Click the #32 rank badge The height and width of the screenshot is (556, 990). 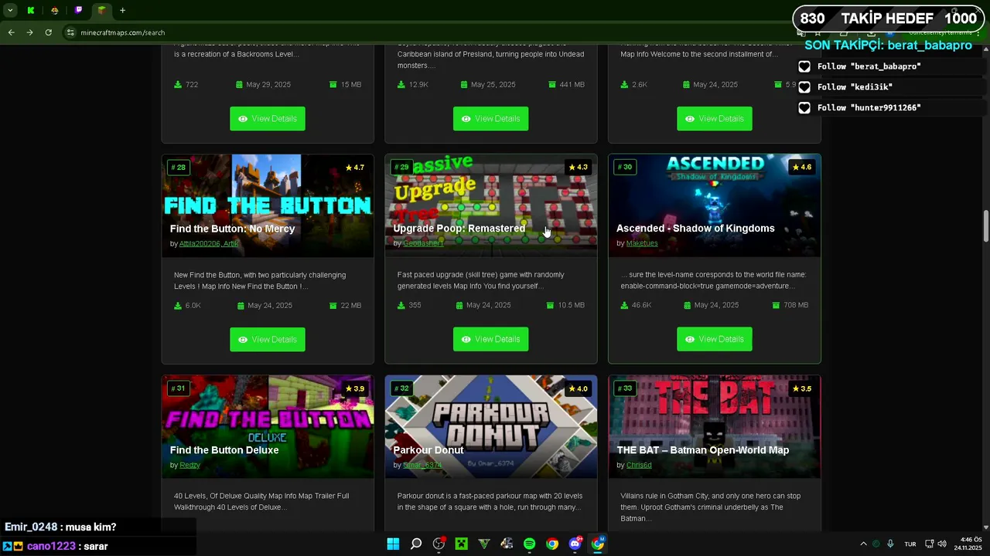pos(401,388)
